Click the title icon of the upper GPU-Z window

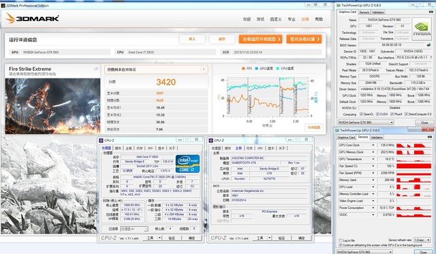pos(338,5)
